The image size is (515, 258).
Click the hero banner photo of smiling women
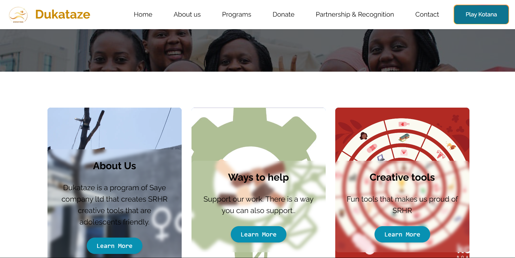257,50
